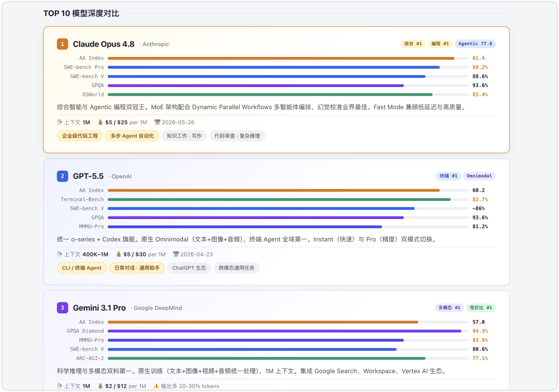Click the Anthropic vendor label
The height and width of the screenshot is (392, 559).
click(156, 44)
